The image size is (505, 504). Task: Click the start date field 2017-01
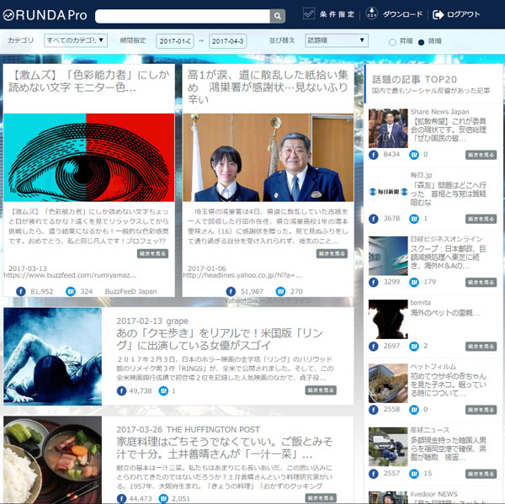point(175,41)
